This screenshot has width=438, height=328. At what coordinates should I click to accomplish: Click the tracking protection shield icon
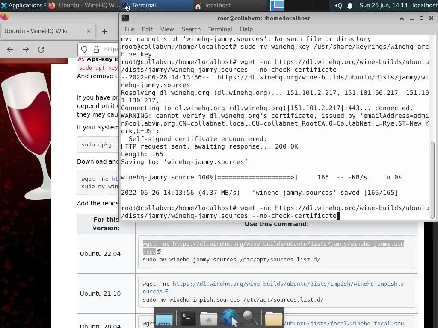pyautogui.click(x=84, y=50)
